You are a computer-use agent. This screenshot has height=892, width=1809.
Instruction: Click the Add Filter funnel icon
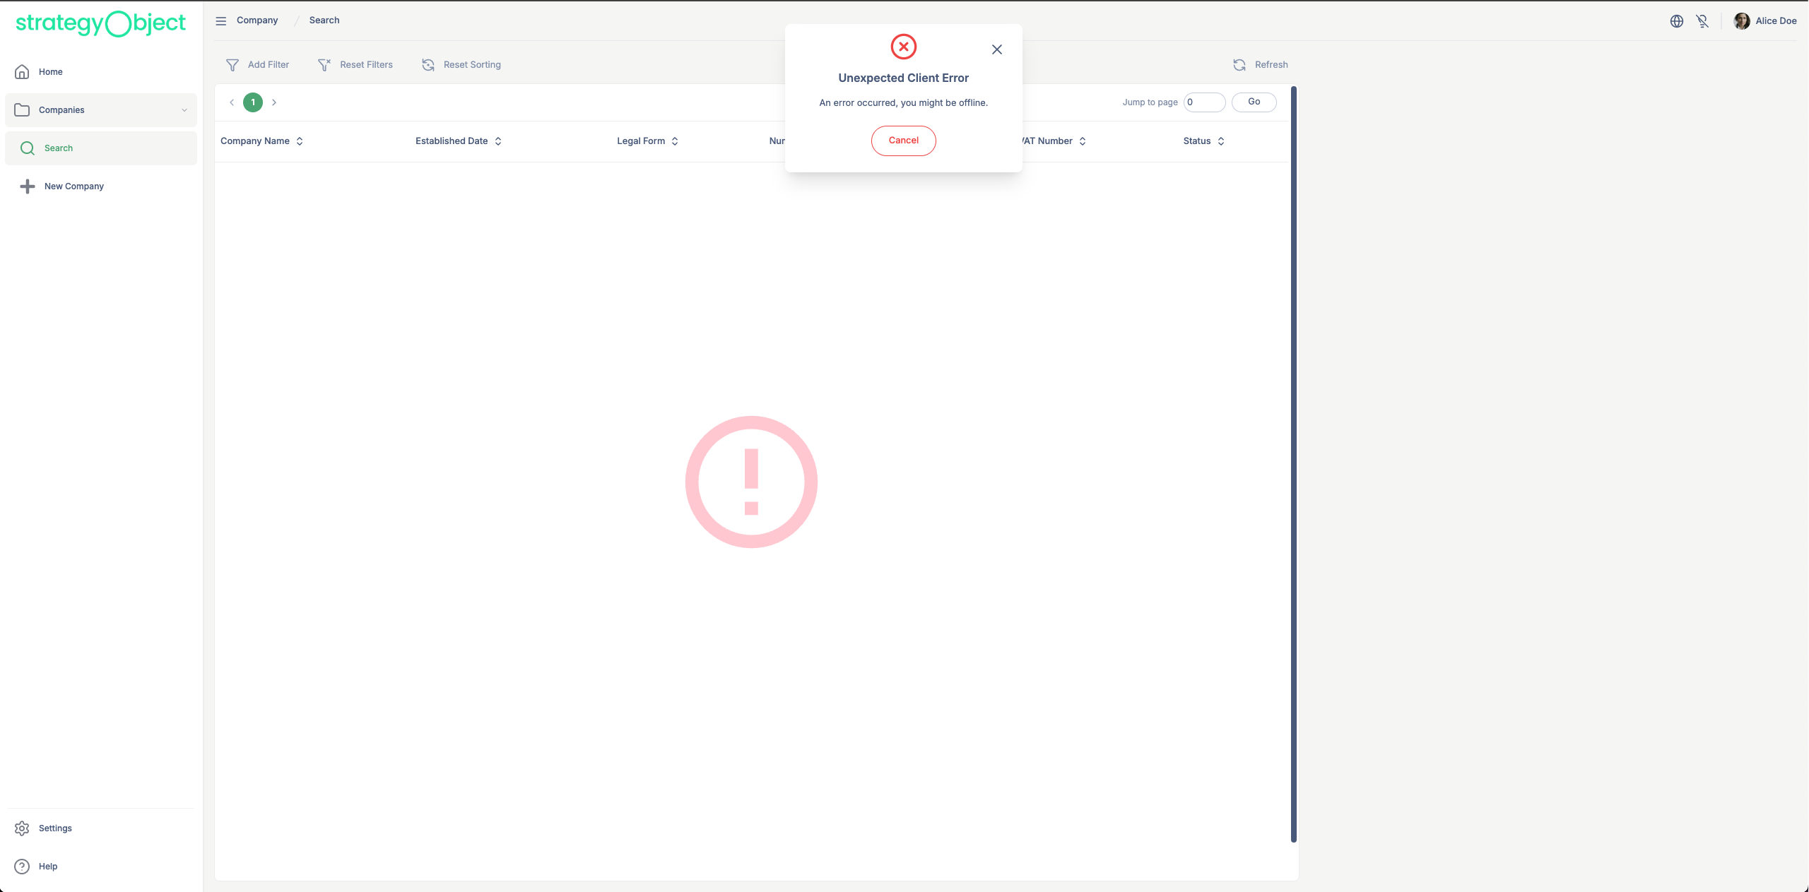232,65
